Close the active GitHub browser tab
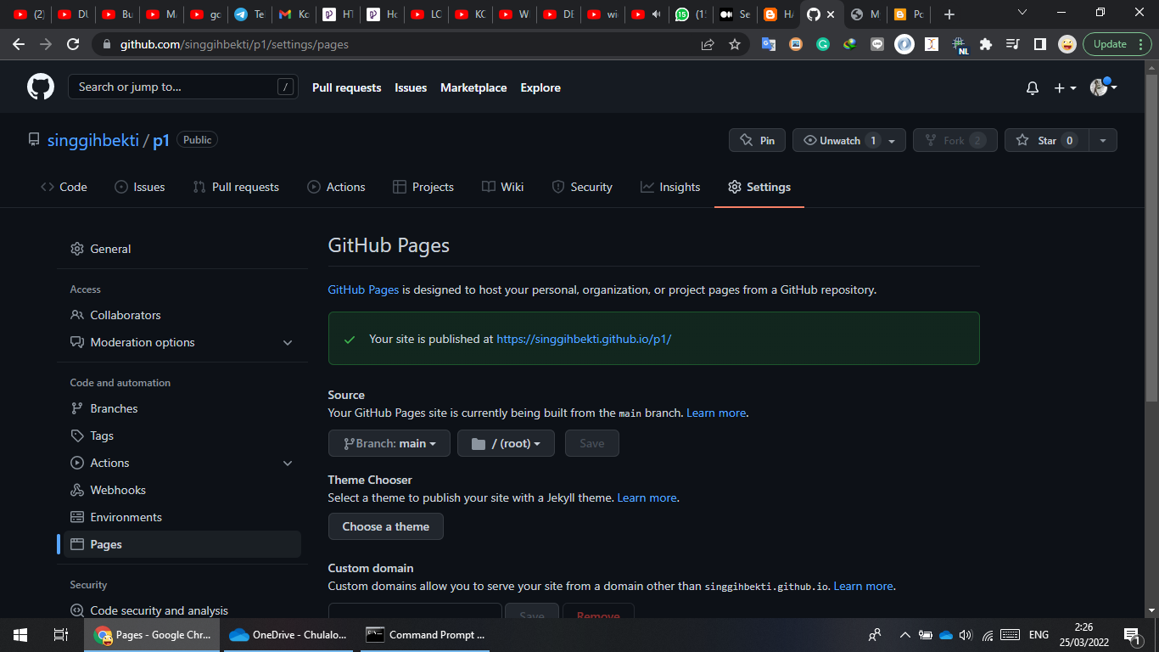The width and height of the screenshot is (1159, 652). click(831, 14)
